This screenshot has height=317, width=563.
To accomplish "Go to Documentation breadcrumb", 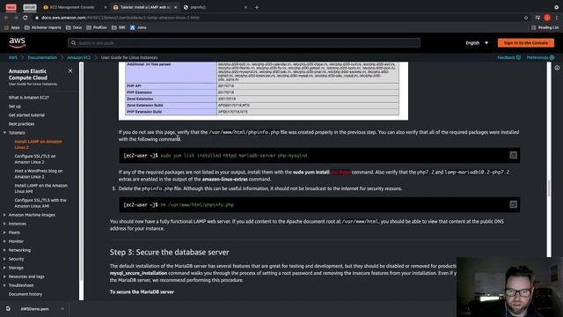I will coord(42,57).
